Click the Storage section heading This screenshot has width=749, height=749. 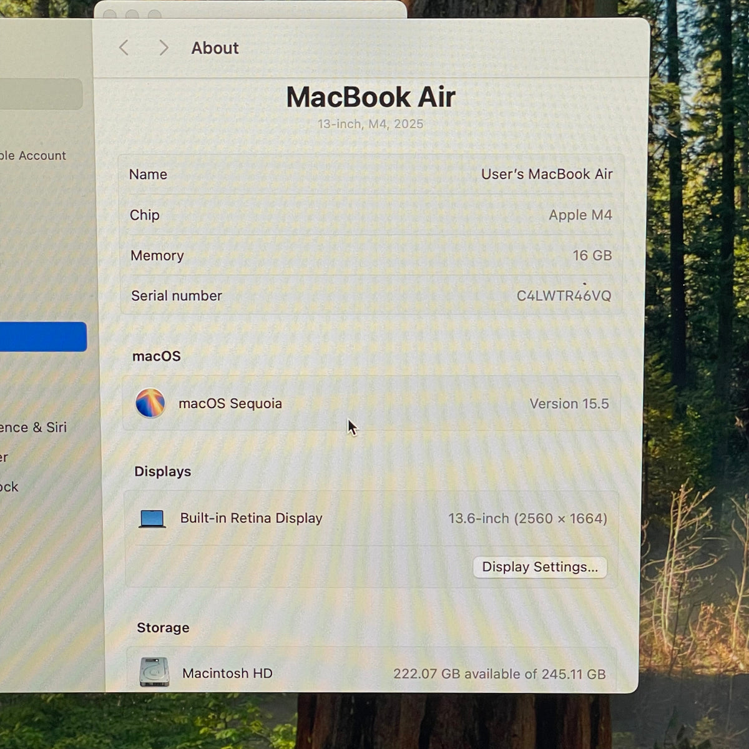(x=163, y=627)
